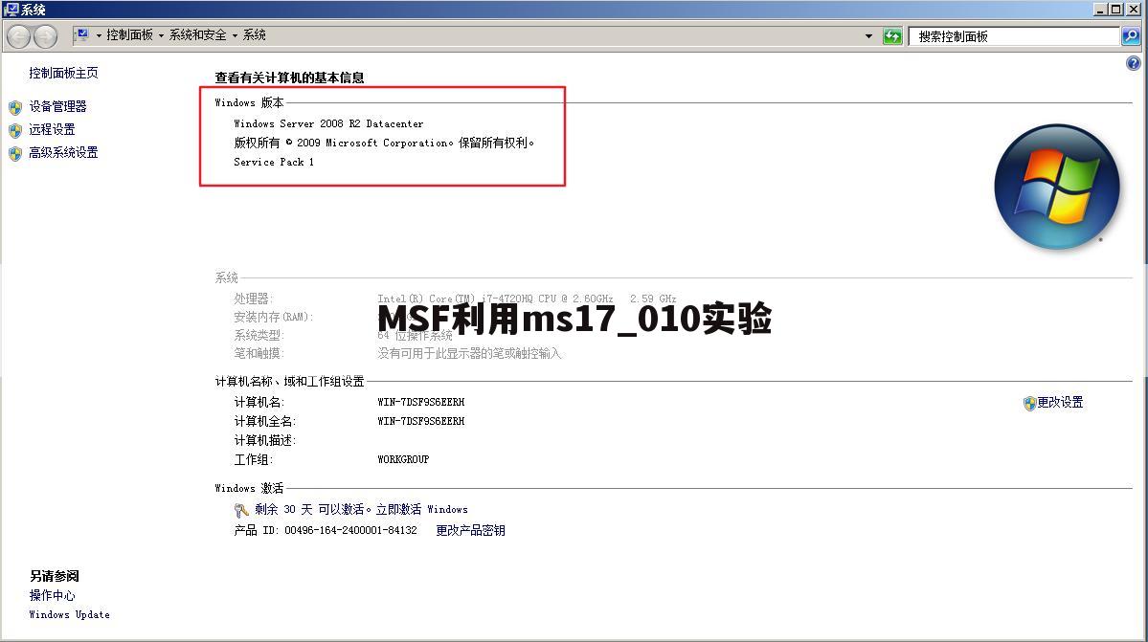Click the search magnifier icon
The width and height of the screenshot is (1148, 642).
(x=1131, y=35)
